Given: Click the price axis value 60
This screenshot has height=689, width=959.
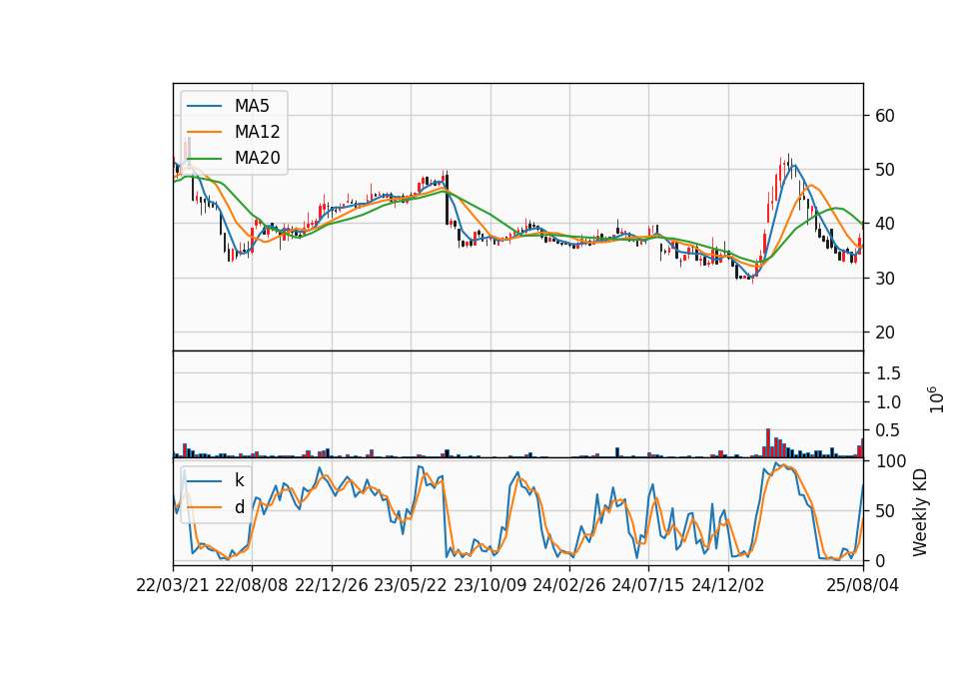Looking at the screenshot, I should [x=885, y=116].
